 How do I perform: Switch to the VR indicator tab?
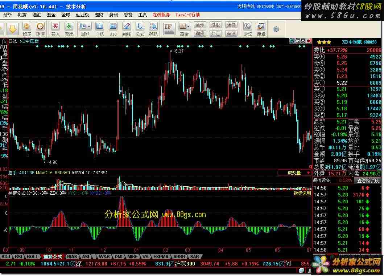coord(145,257)
